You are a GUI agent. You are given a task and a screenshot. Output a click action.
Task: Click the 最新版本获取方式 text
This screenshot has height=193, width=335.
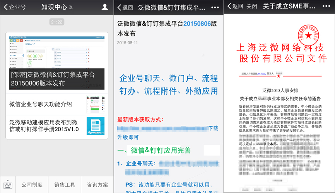(140, 119)
